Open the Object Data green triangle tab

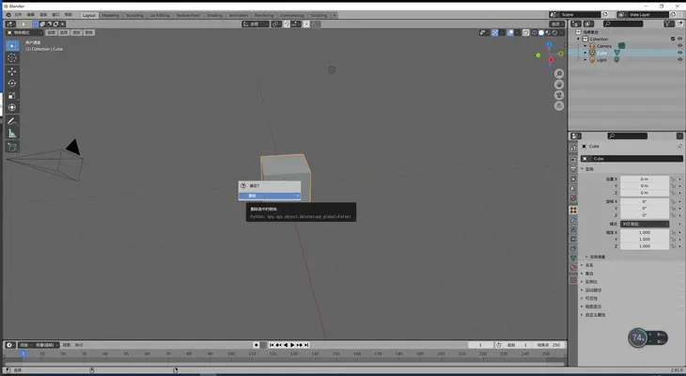[573, 258]
